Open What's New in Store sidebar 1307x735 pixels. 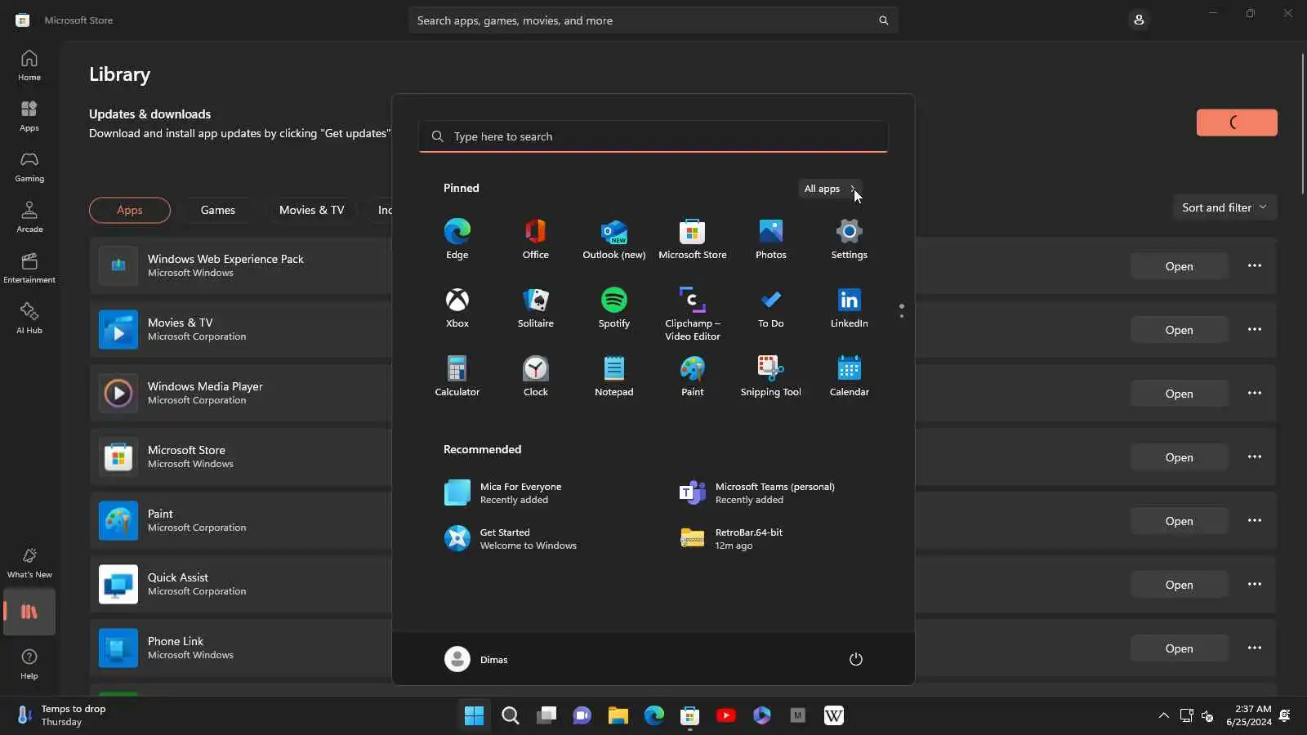29,563
